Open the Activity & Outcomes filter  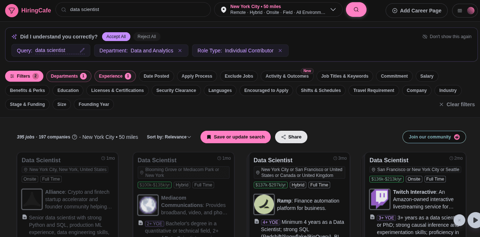287,76
